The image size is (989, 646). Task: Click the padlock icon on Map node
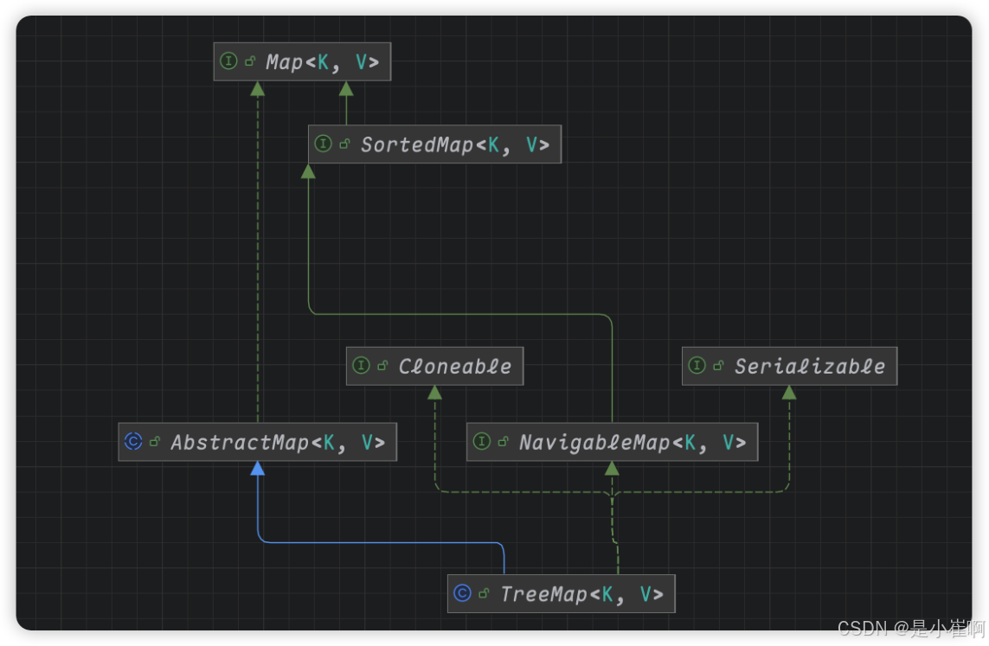pyautogui.click(x=247, y=61)
